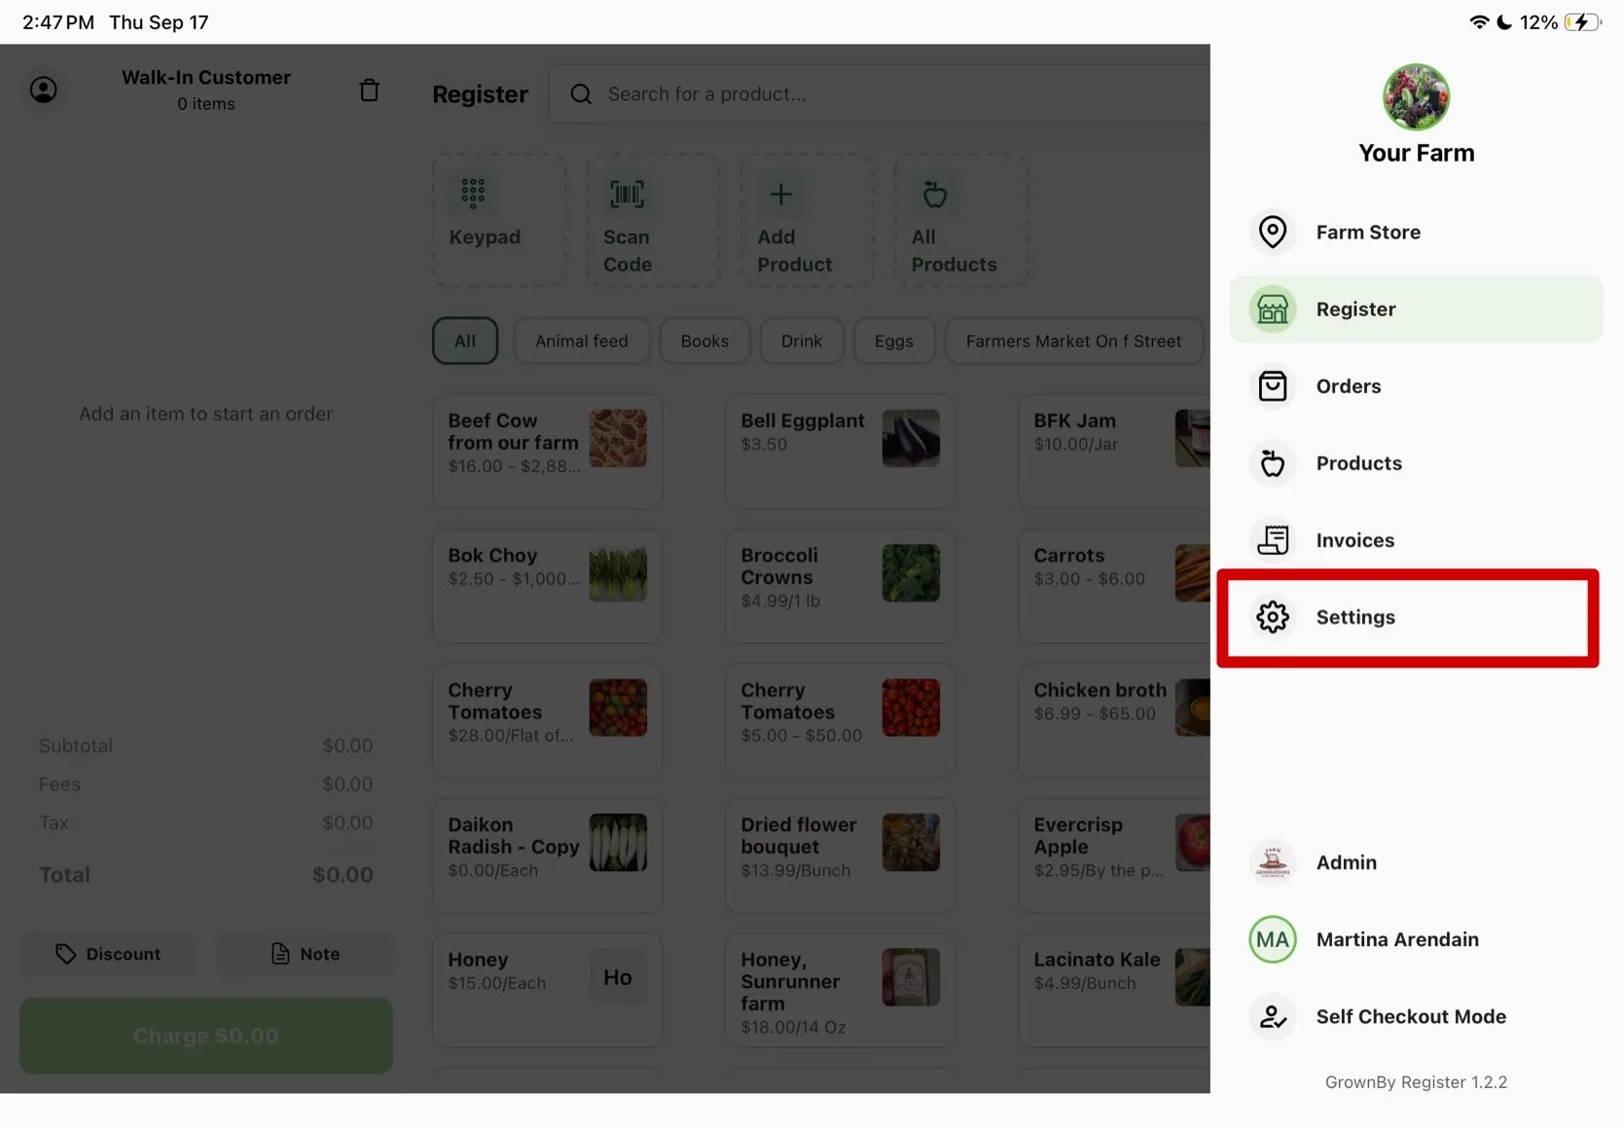Add Dried flower bouquet product
The width and height of the screenshot is (1623, 1128).
[x=840, y=855]
